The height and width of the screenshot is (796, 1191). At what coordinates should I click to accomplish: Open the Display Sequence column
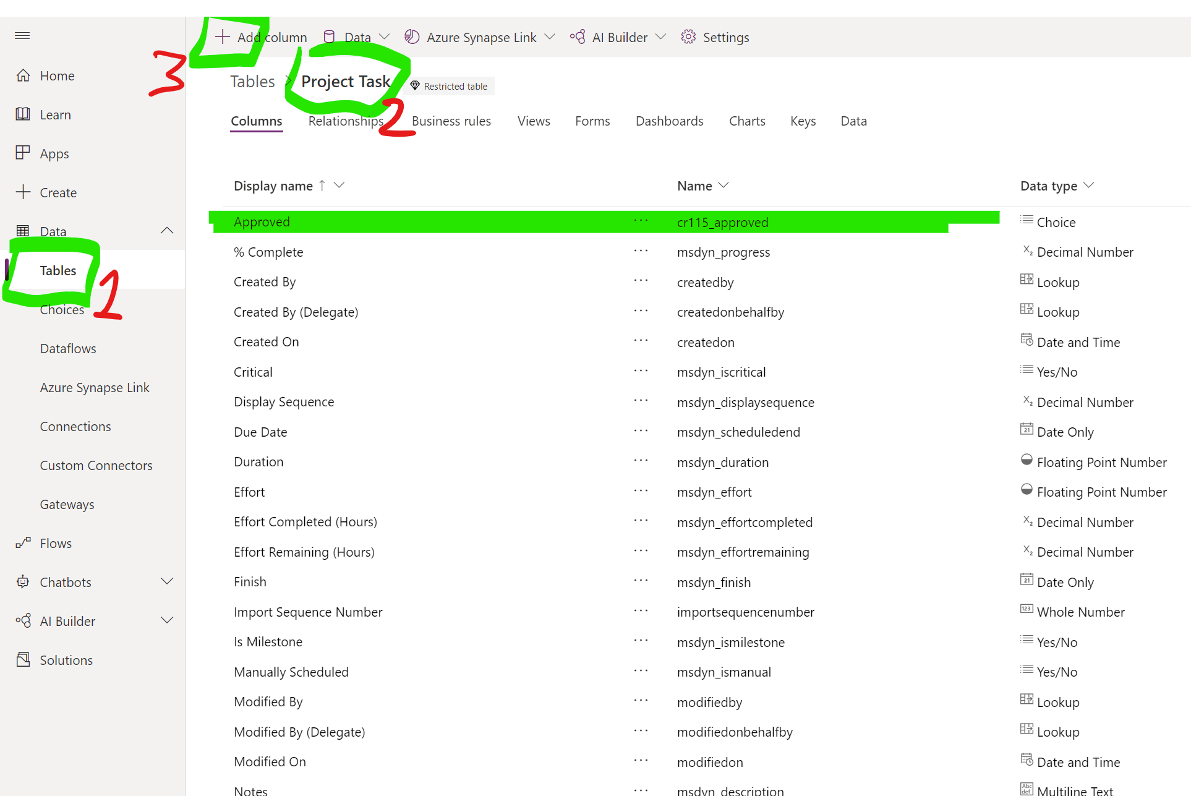click(x=284, y=402)
